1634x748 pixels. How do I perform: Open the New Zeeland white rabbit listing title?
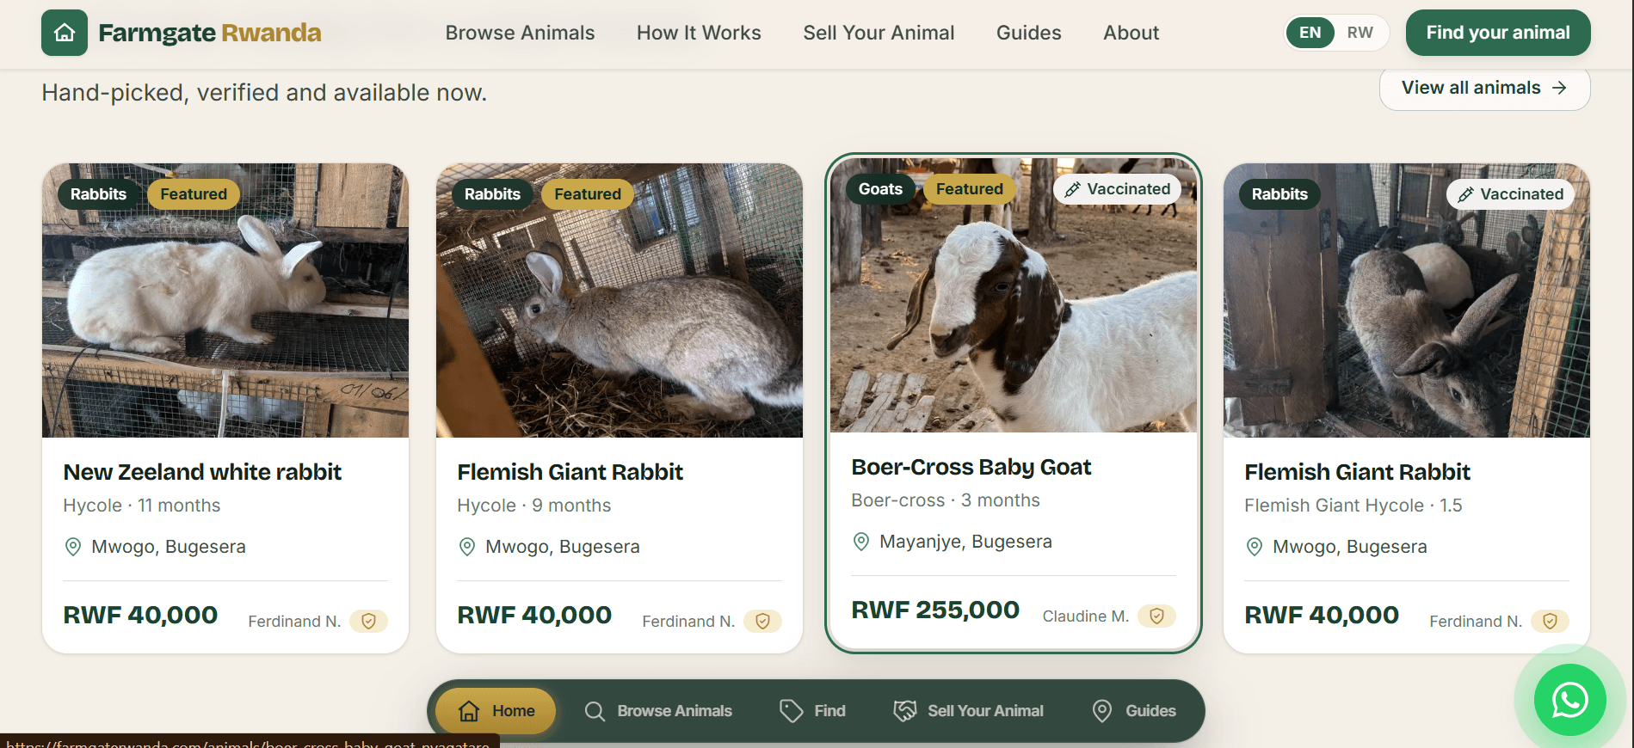coord(202,472)
